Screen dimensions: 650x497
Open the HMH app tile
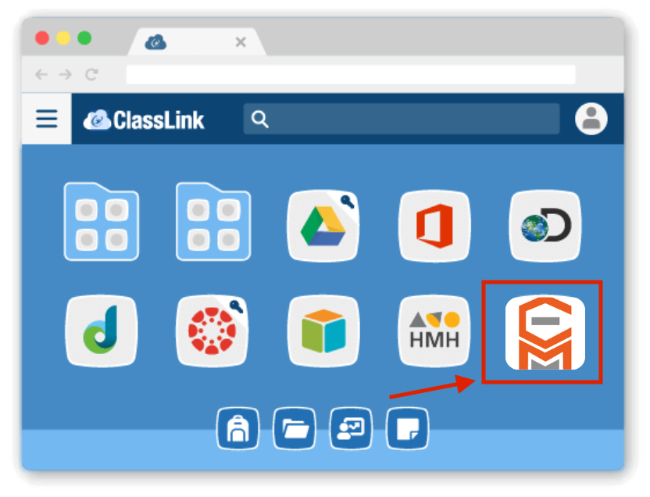pyautogui.click(x=434, y=331)
